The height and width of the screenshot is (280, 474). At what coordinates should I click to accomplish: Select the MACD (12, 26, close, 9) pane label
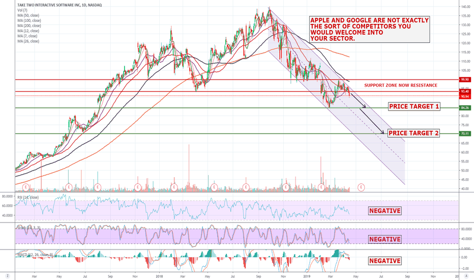tap(35, 255)
